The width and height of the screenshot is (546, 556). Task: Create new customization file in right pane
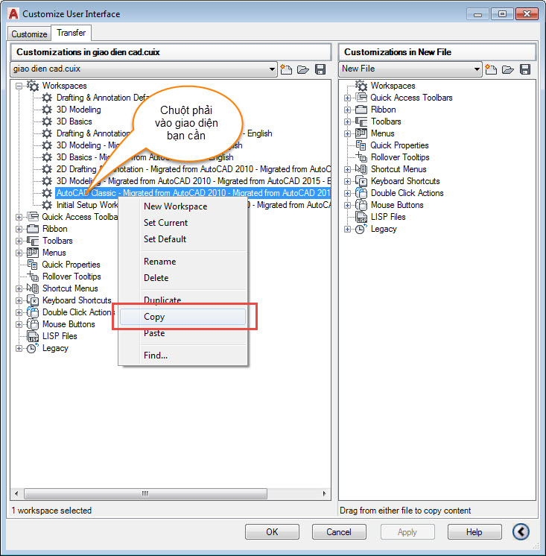(x=491, y=69)
